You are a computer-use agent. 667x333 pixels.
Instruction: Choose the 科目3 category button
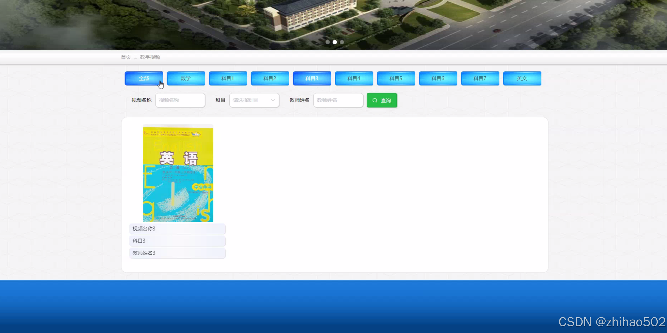coord(312,78)
